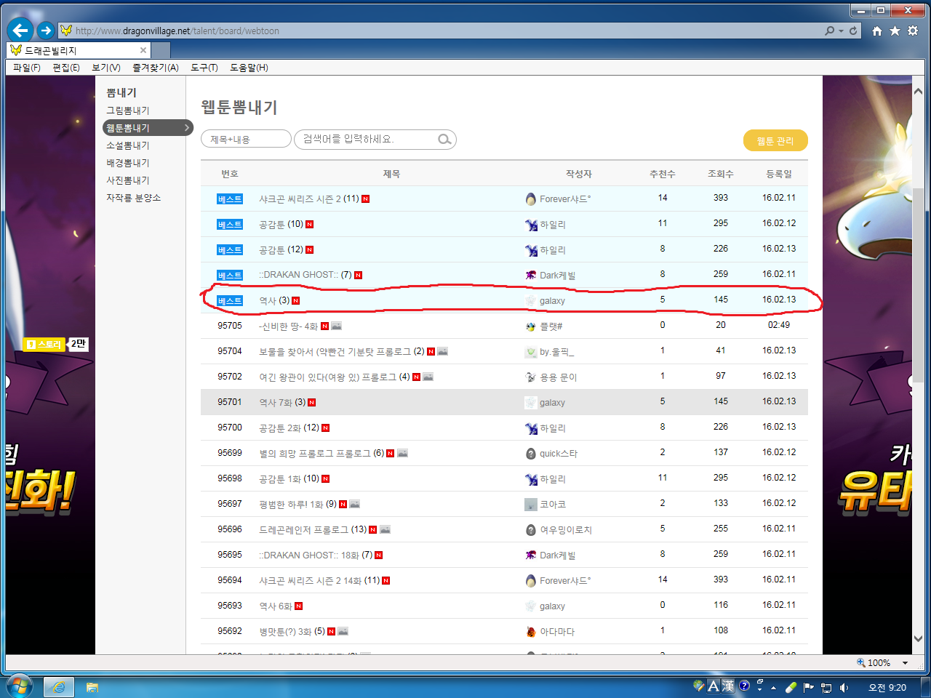This screenshot has height=698, width=931.
Task: Open Favorites star icon
Action: click(x=895, y=31)
